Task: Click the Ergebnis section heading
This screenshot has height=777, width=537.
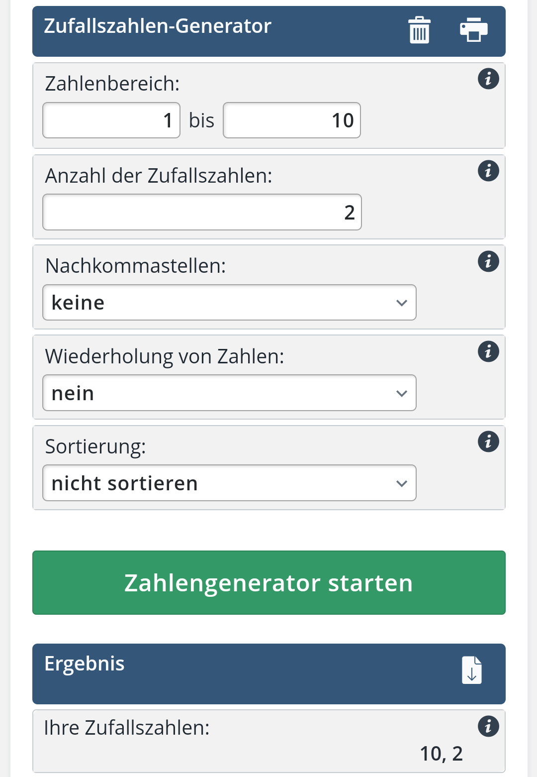Action: [85, 664]
